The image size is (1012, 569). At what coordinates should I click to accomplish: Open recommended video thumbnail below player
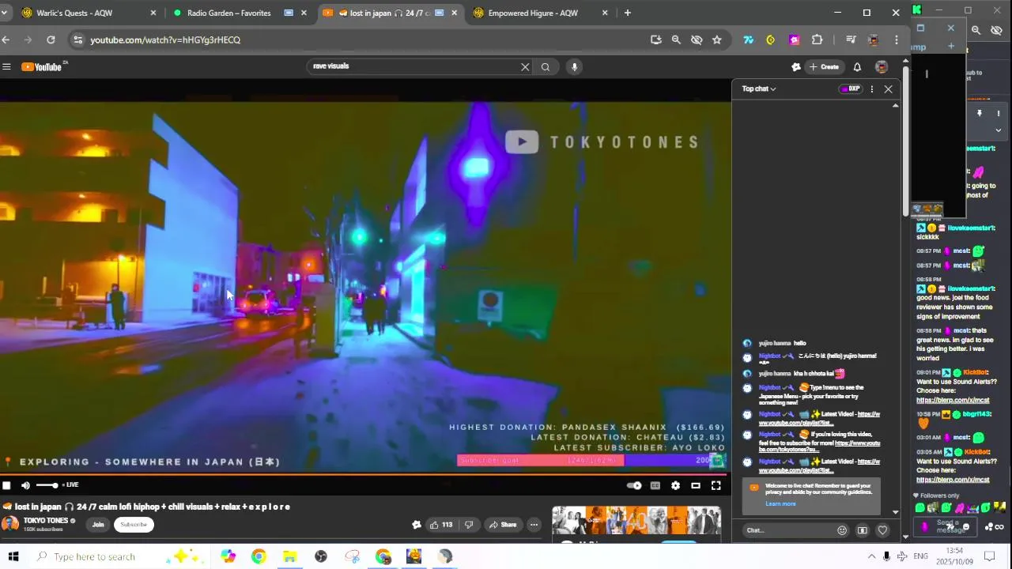(636, 522)
